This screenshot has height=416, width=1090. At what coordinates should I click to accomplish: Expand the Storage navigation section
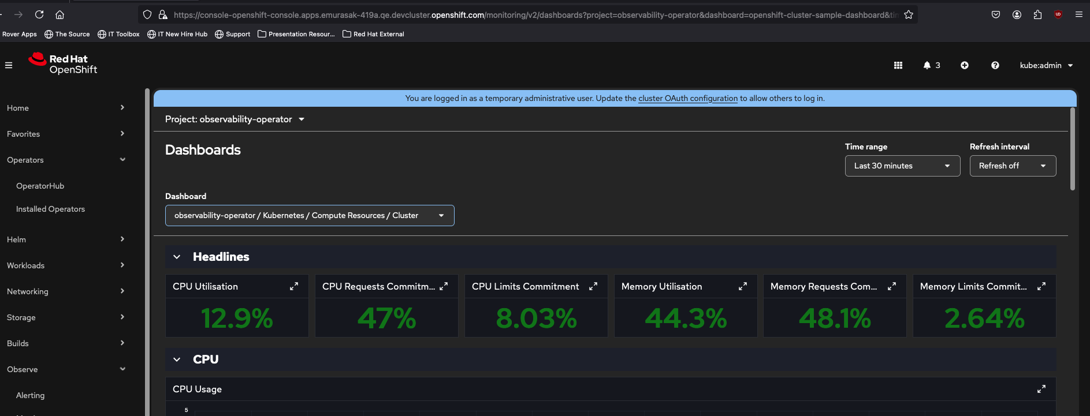[x=66, y=317]
